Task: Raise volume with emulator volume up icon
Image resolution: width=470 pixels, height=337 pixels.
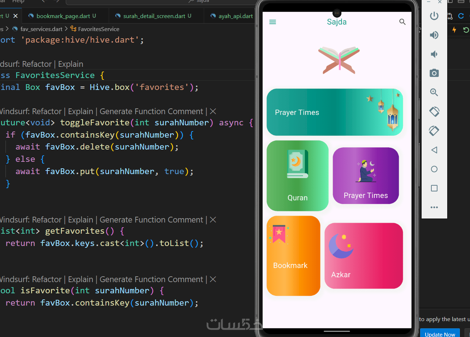Action: [434, 35]
